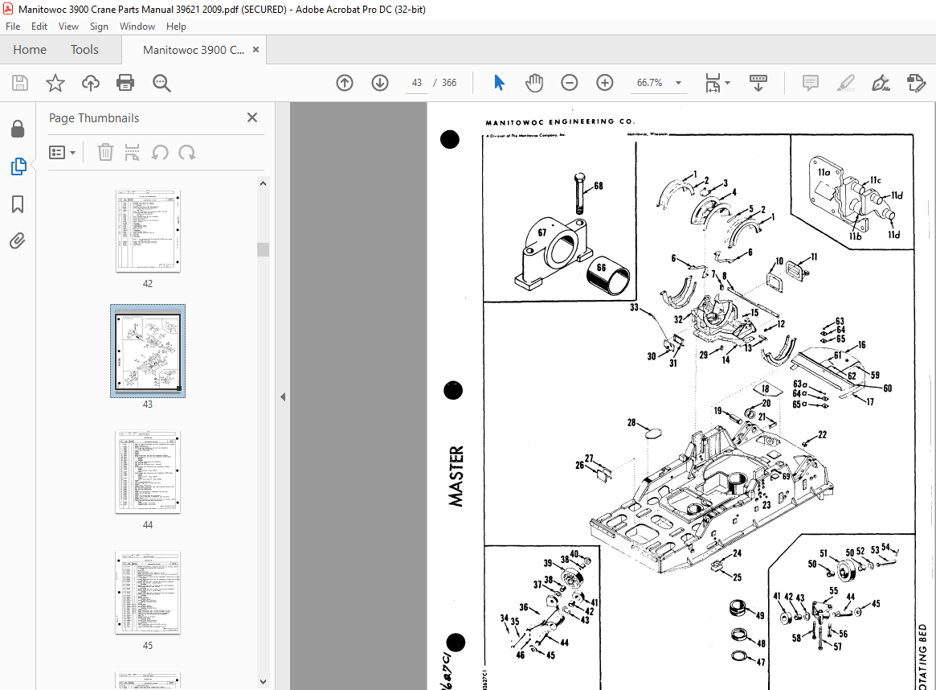936x690 pixels.
Task: Open the Attachments paperclip pane
Action: [x=18, y=240]
